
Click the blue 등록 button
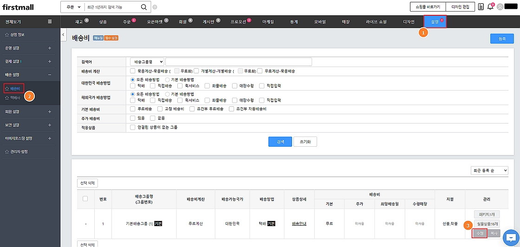coord(502,39)
